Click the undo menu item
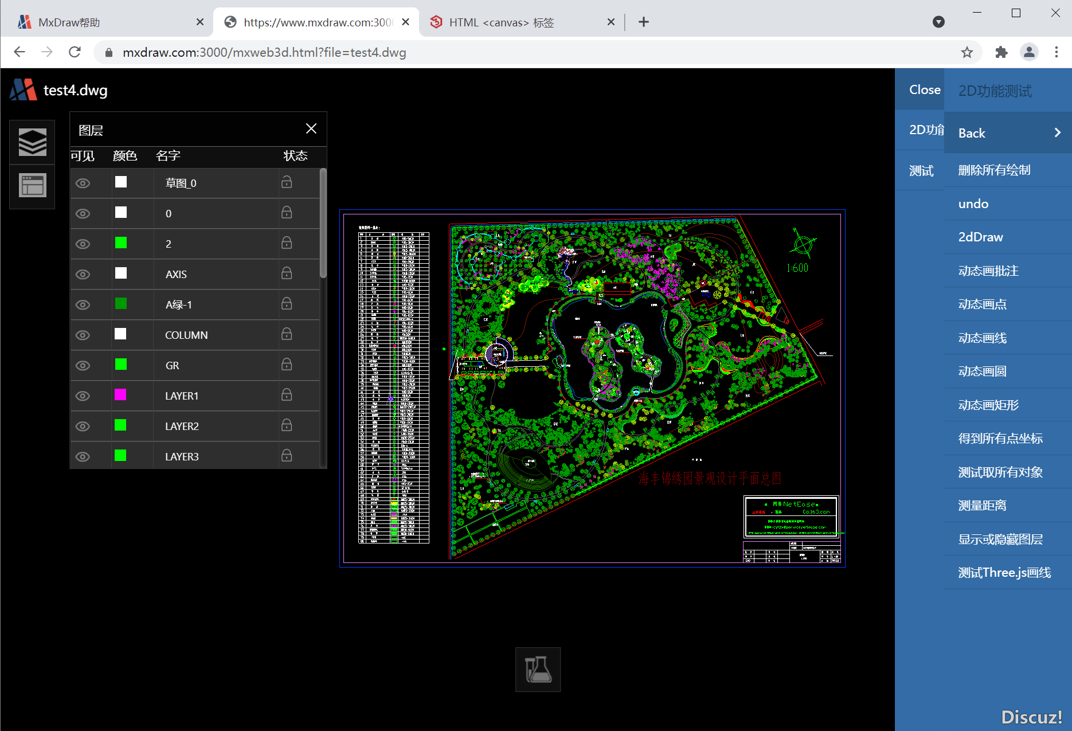 pos(1008,204)
